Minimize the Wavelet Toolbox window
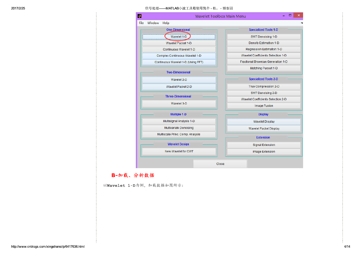This screenshot has width=361, height=255. [x=284, y=16]
